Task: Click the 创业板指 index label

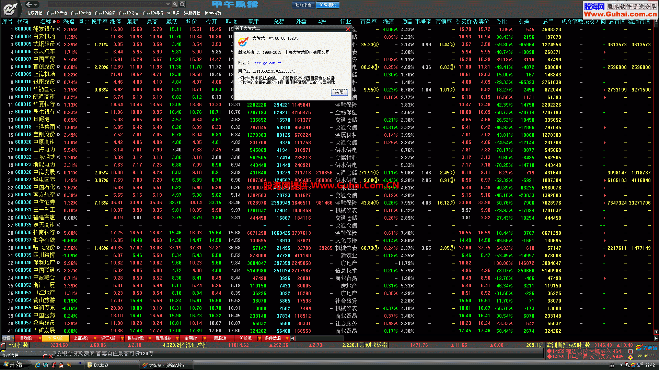Action: [376, 345]
